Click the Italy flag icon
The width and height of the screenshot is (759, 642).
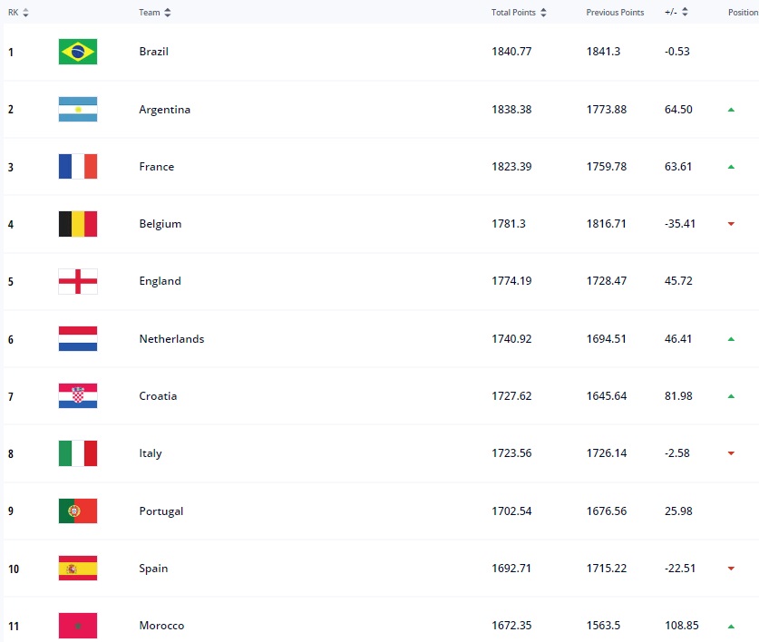77,453
